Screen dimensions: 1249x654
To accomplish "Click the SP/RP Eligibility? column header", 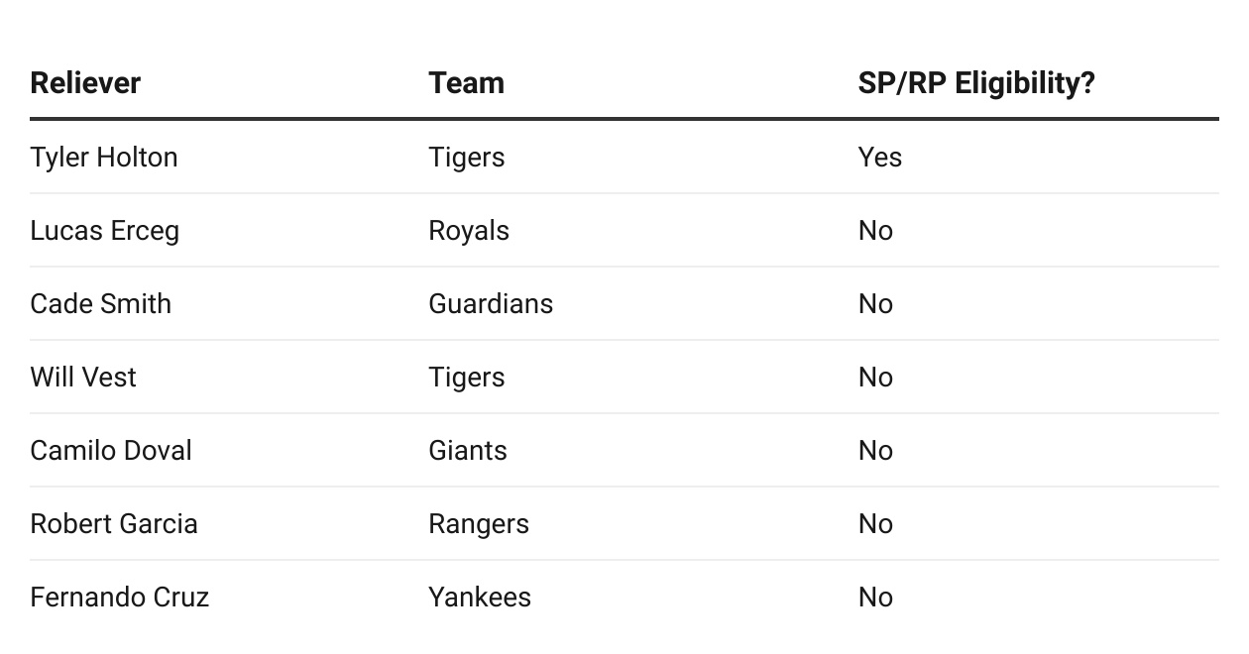I will point(975,83).
